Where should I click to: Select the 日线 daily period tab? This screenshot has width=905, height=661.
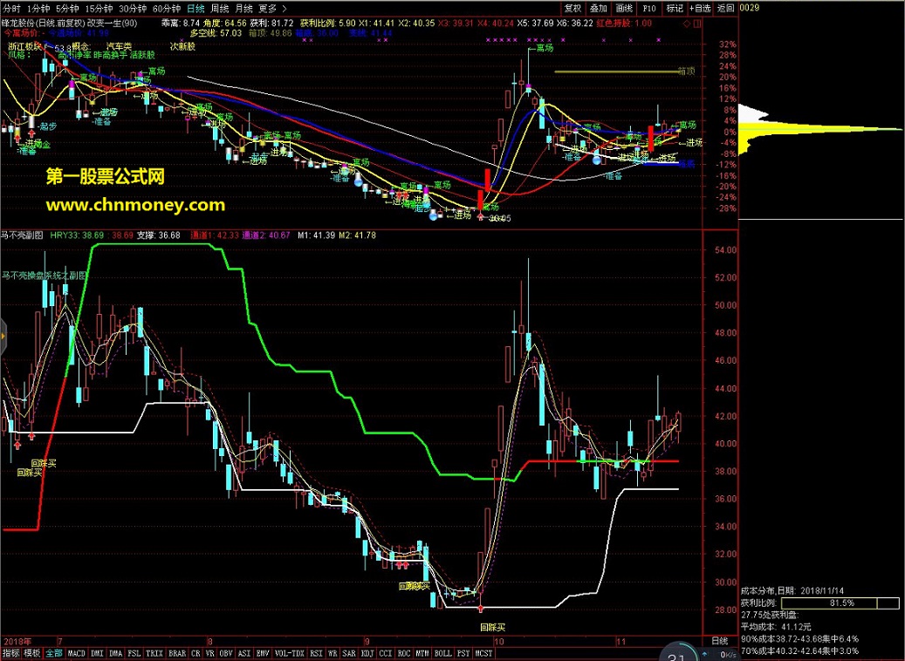(195, 8)
